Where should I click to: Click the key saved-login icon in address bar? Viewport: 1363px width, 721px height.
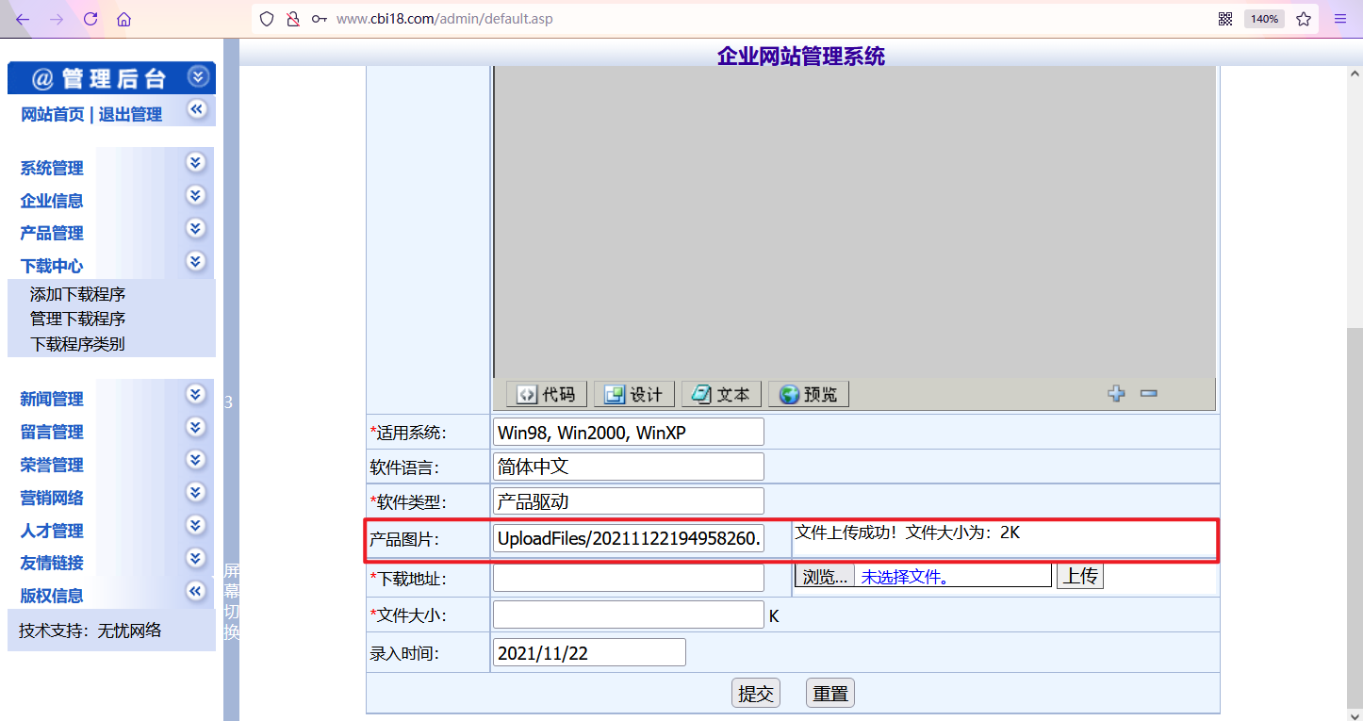point(320,19)
